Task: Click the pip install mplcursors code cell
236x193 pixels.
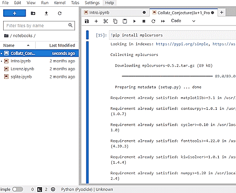Action: (x=173, y=35)
